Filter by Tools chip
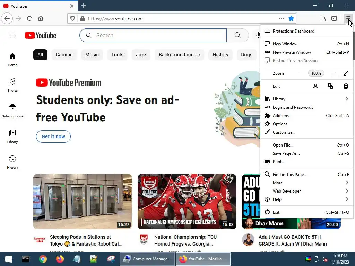Screen dimensions: 355x266 tap(117, 55)
